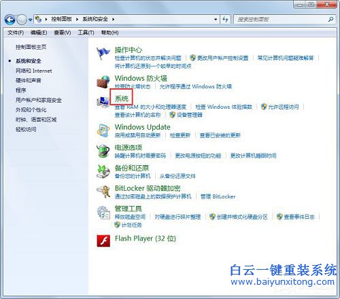Viewport: 340px width, 299px height.
Task: Open the 查看(V) menu
Action: coord(63,33)
